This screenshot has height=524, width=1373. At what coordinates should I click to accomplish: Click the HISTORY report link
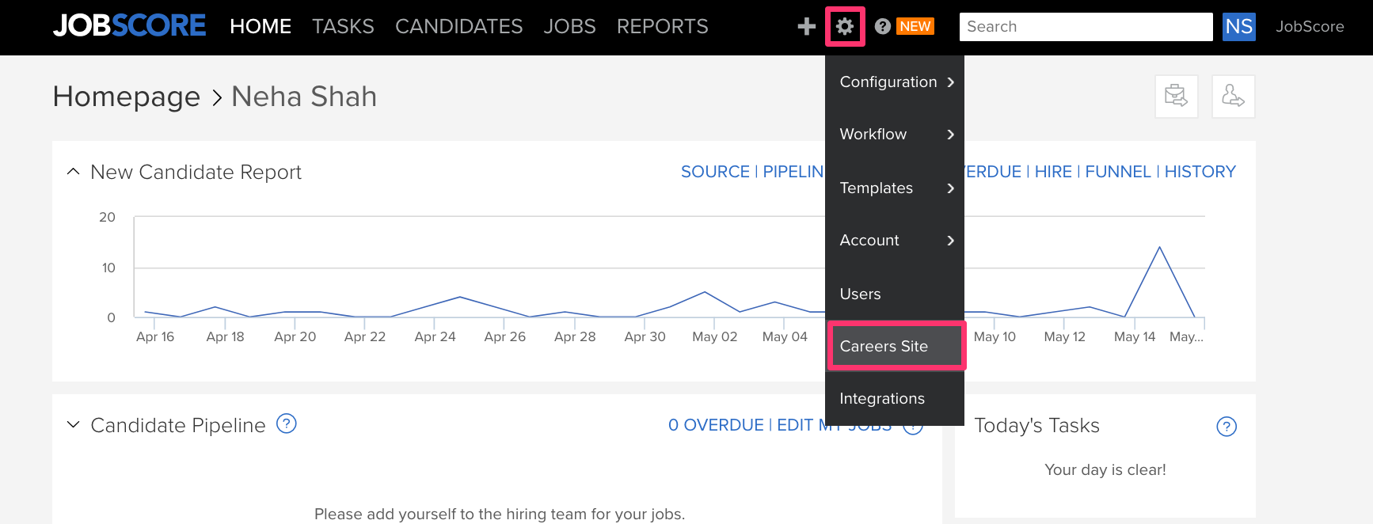coord(1200,172)
